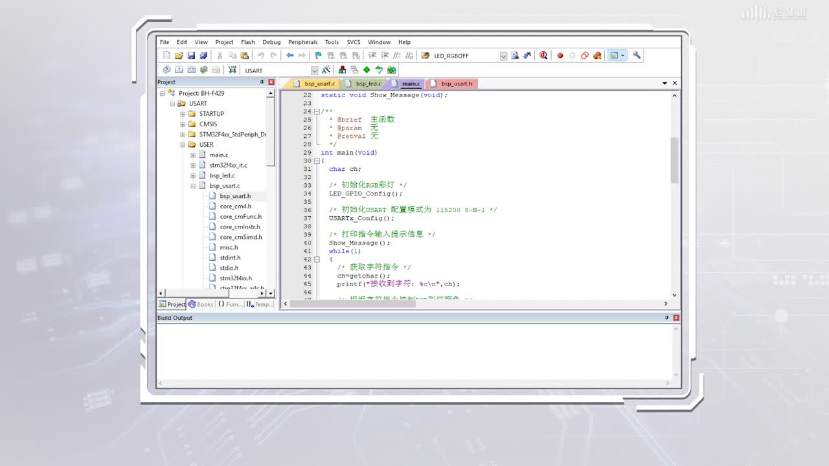Rebuild all target files icon
Image resolution: width=829 pixels, height=466 pixels.
(x=192, y=70)
